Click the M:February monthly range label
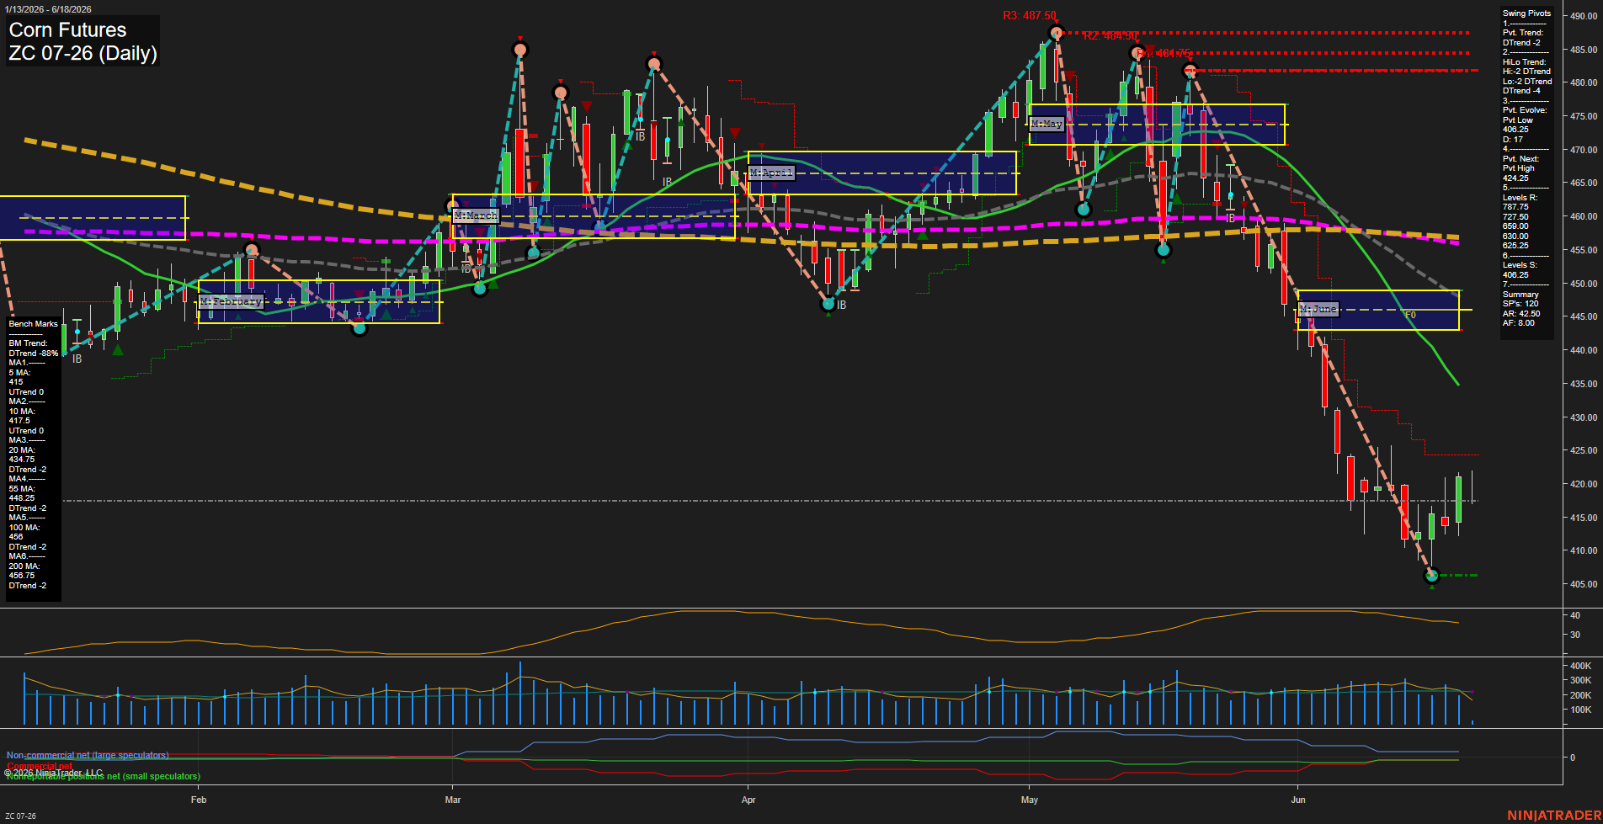Screen dimensions: 1603x824 click(232, 301)
